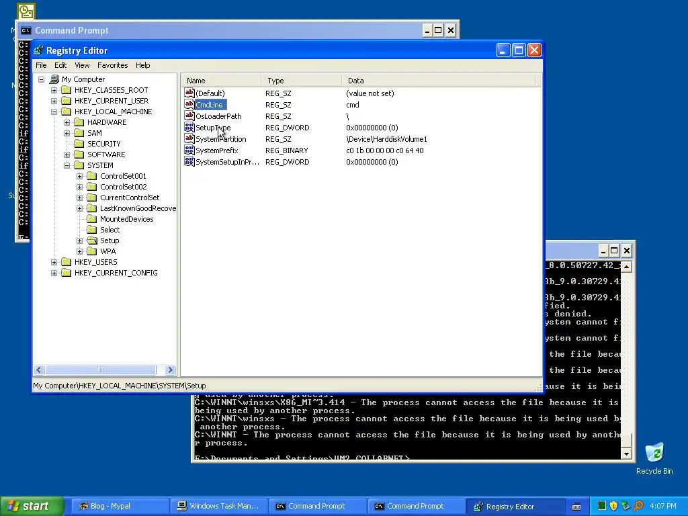Click the HARDWARE key folder icon

pyautogui.click(x=79, y=122)
